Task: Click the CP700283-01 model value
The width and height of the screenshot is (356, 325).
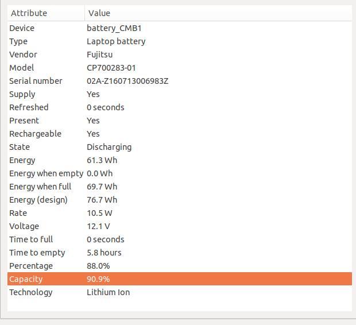Action: (111, 68)
